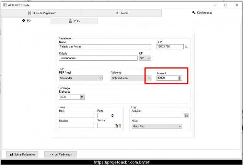Switch to the Fluxo de Pagamento tab
Image resolution: width=243 pixels, height=165 pixels.
(42, 13)
